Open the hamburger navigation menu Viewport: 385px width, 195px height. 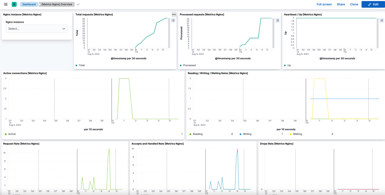(6, 4)
